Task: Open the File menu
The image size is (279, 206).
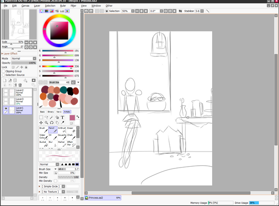Action: click(5, 5)
